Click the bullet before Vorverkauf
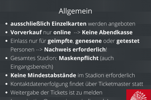Viewport: 151px width, 100px height. tap(6, 32)
